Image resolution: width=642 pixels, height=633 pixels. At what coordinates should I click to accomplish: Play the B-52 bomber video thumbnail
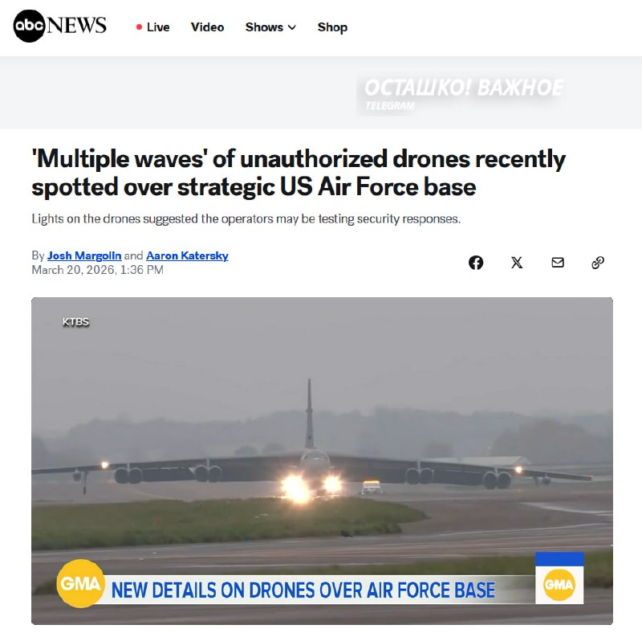(322, 461)
